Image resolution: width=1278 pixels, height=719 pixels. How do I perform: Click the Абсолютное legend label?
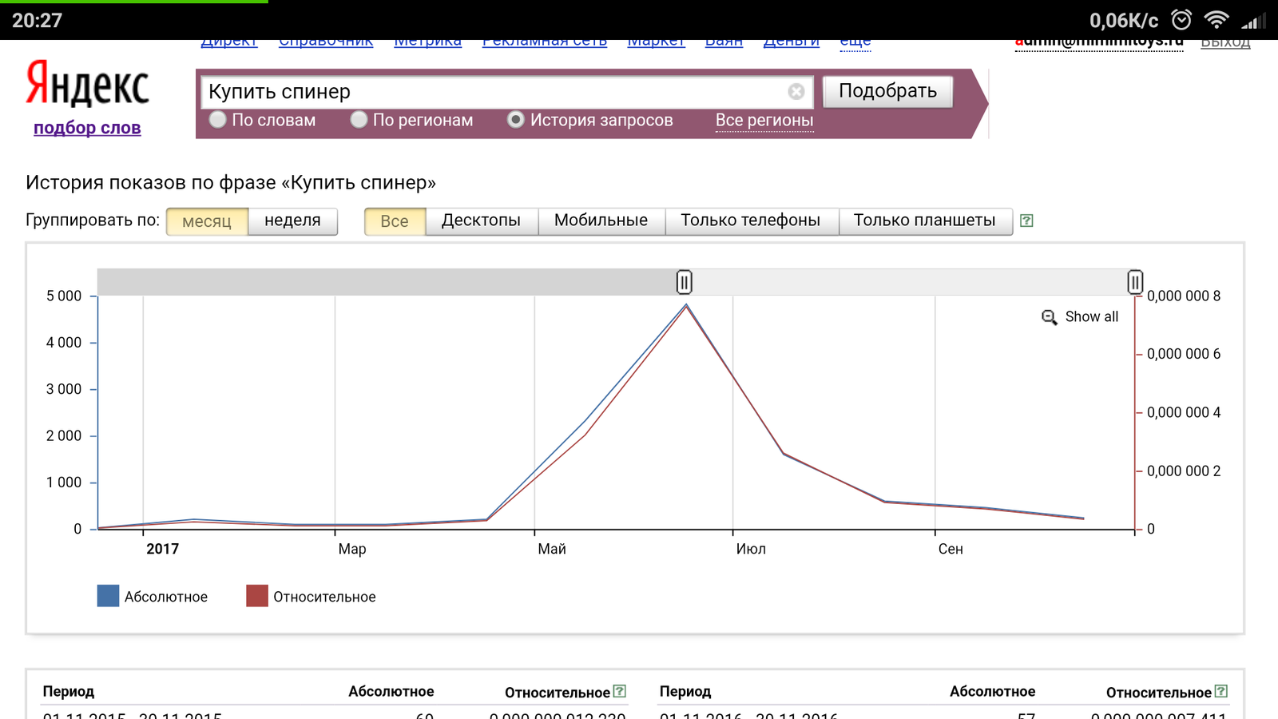tap(165, 597)
